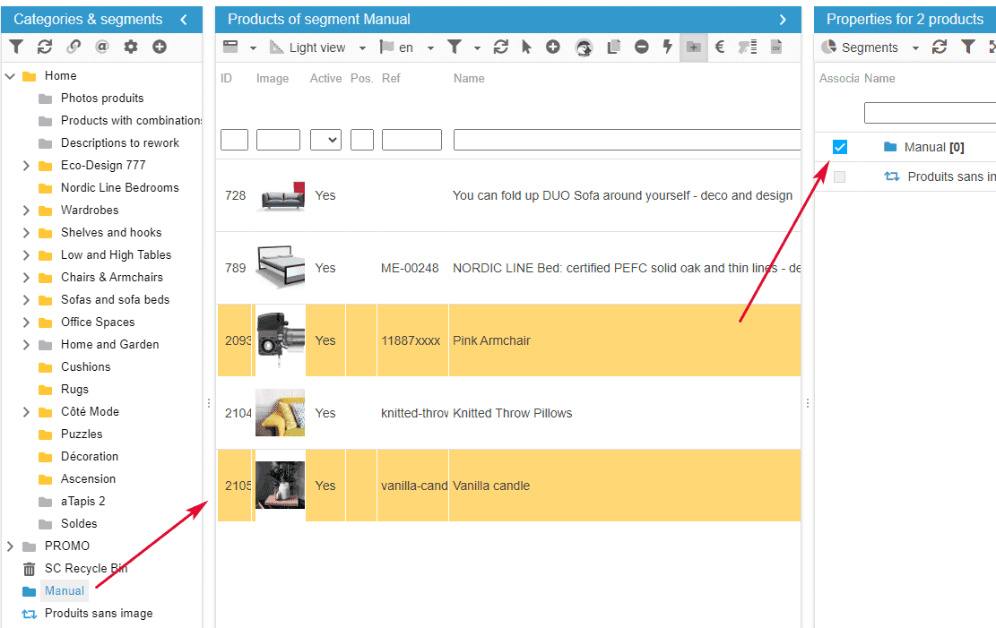Select the Knitted Throw Pillows product row

tap(512, 413)
